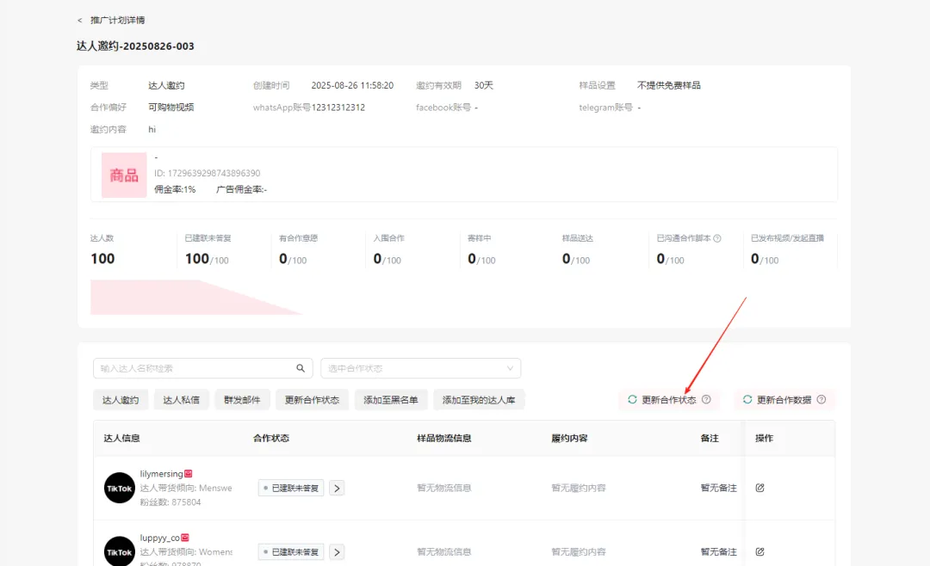This screenshot has width=930, height=566.
Task: Click the 添加至我的达人库 button
Action: point(479,400)
